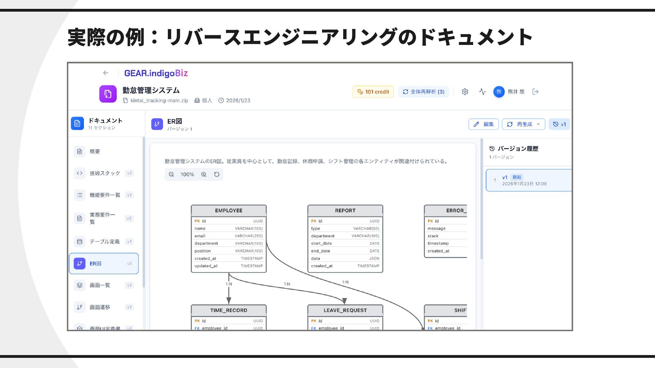Open the 技術スタック section
The height and width of the screenshot is (368, 655).
coord(104,173)
